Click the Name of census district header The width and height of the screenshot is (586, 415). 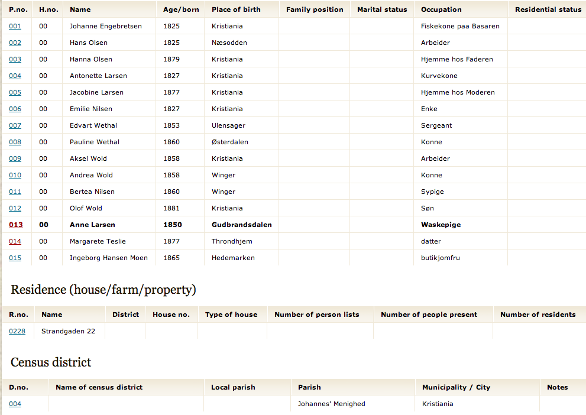(99, 387)
